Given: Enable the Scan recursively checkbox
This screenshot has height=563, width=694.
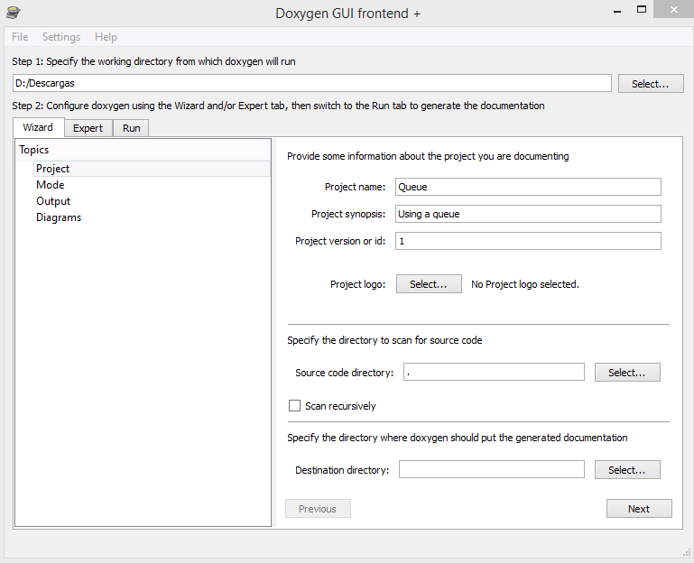Looking at the screenshot, I should point(294,405).
